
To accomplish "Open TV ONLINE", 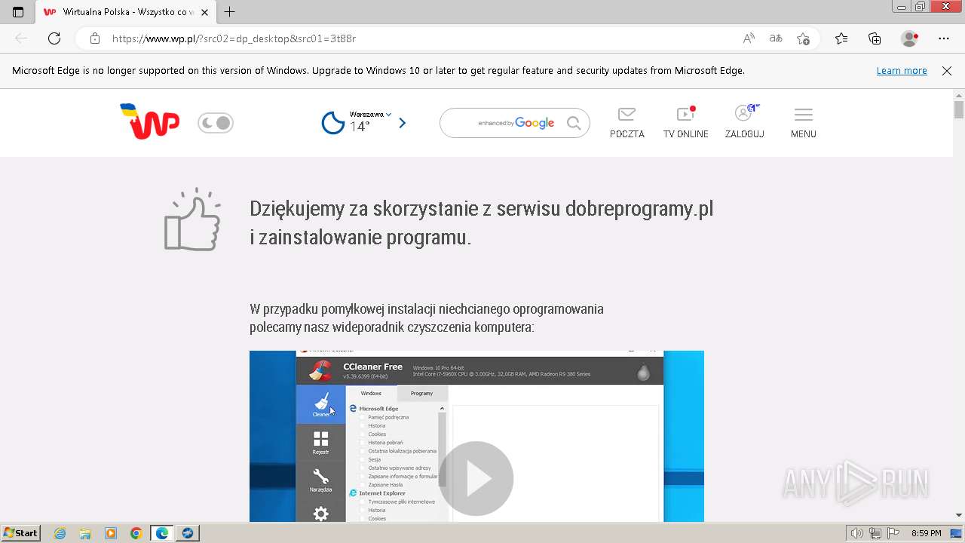I will (x=685, y=123).
